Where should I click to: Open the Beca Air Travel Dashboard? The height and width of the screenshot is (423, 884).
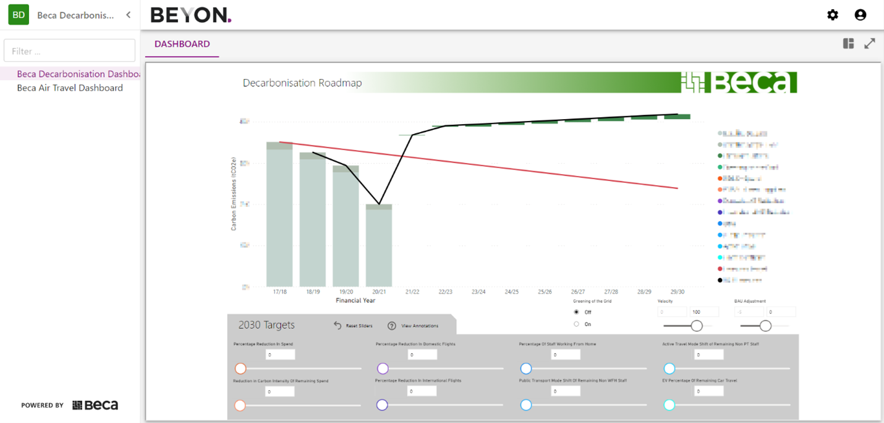70,88
